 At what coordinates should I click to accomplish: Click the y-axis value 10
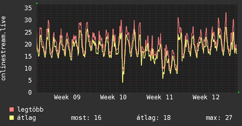[x=28, y=68]
